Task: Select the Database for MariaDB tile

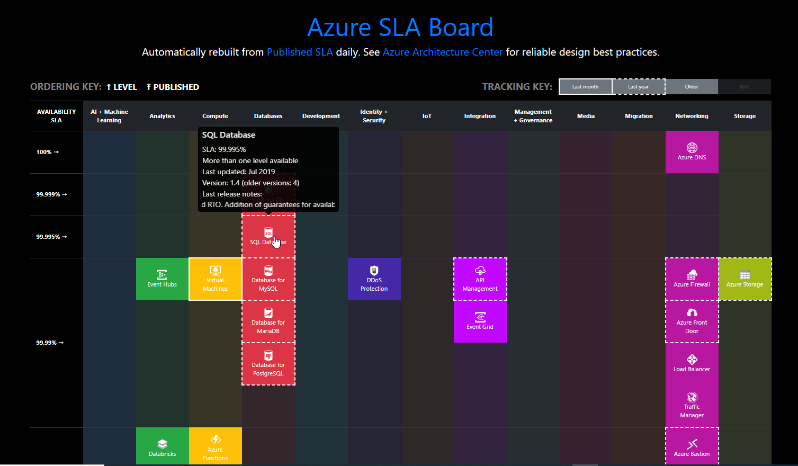Action: click(268, 321)
